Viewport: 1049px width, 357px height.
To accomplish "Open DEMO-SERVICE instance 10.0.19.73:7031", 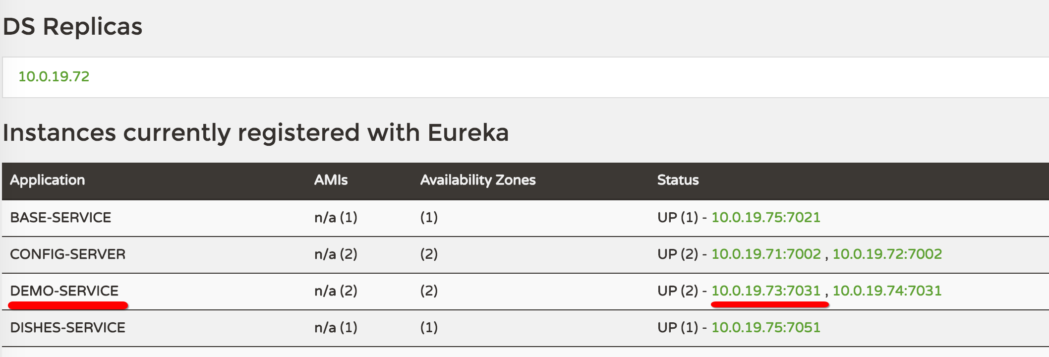I will [766, 291].
